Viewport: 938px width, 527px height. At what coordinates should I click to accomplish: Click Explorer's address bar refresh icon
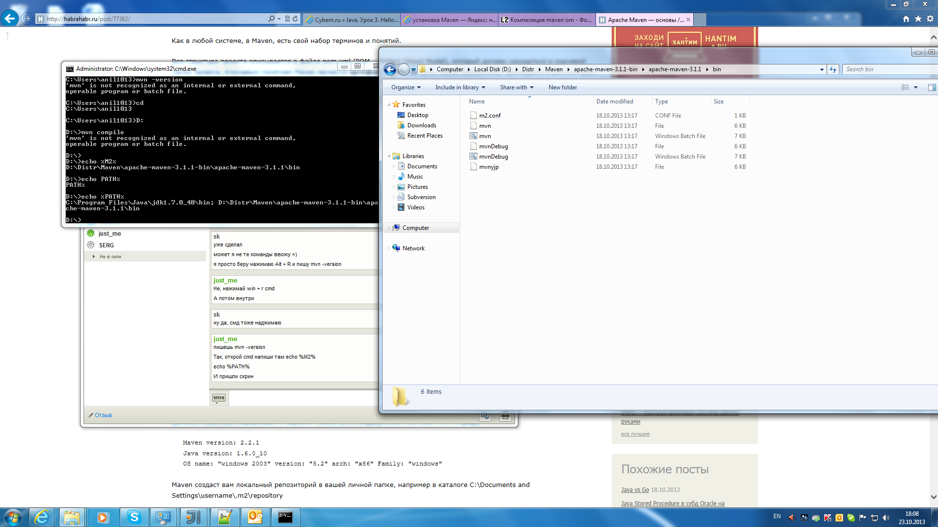point(833,69)
